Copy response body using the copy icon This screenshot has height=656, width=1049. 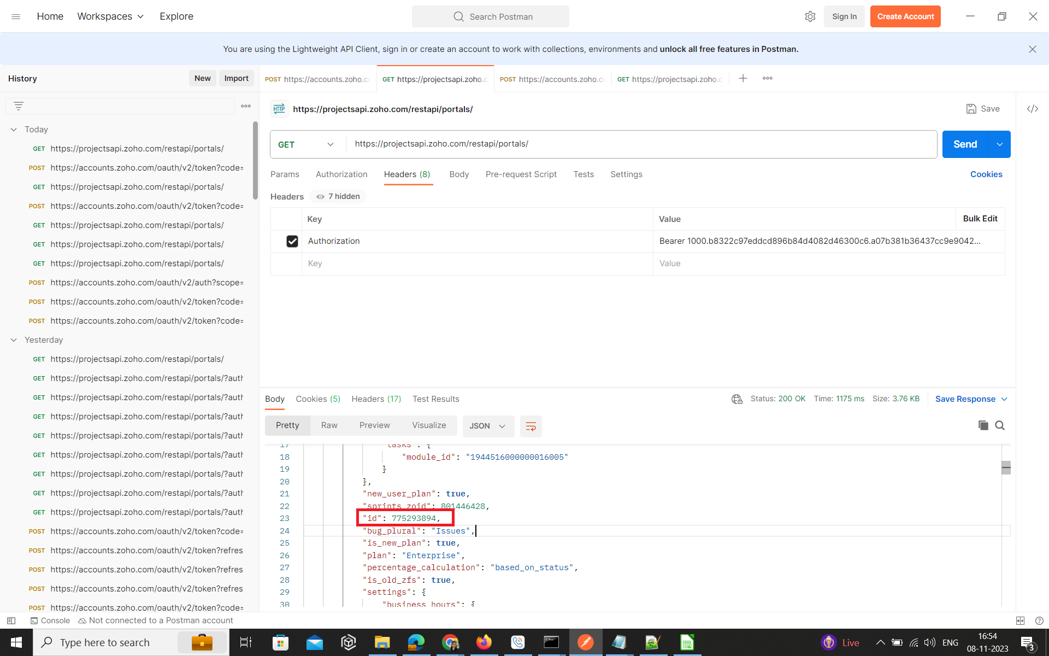983,425
